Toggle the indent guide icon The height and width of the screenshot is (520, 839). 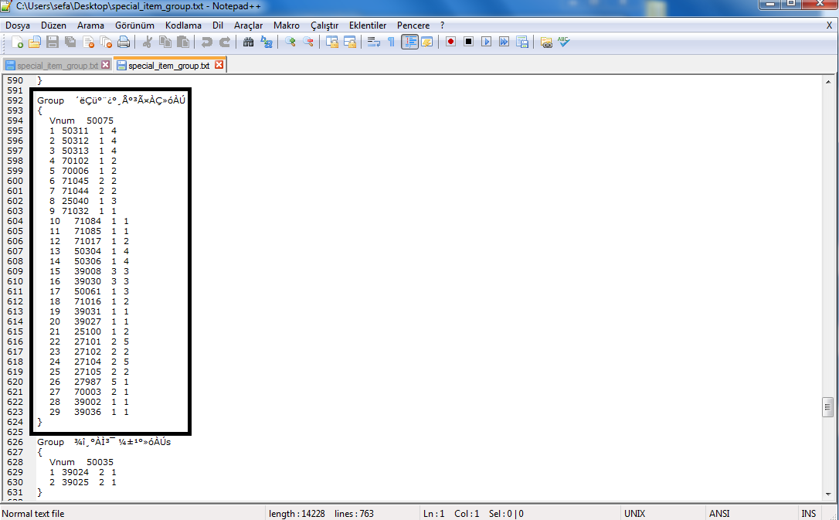pos(409,42)
